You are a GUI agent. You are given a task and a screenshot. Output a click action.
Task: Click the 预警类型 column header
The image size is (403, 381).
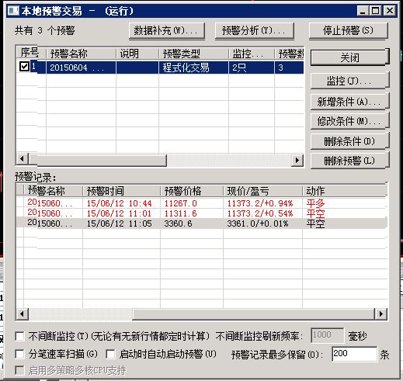[x=193, y=54]
